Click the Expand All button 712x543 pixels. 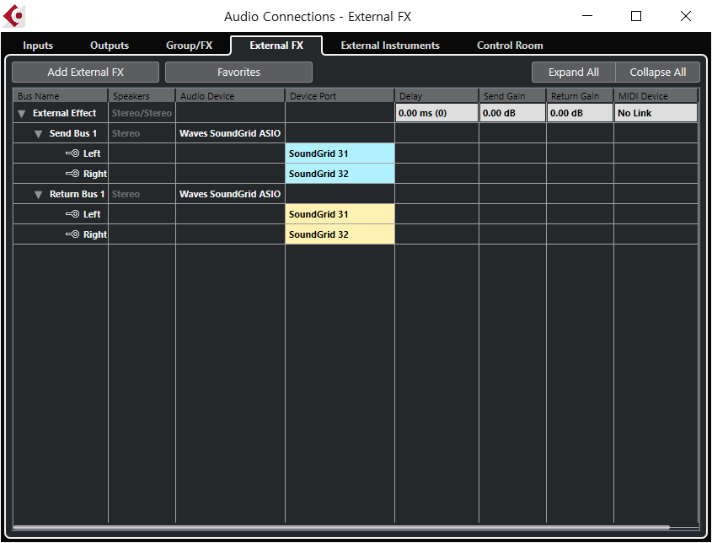574,73
